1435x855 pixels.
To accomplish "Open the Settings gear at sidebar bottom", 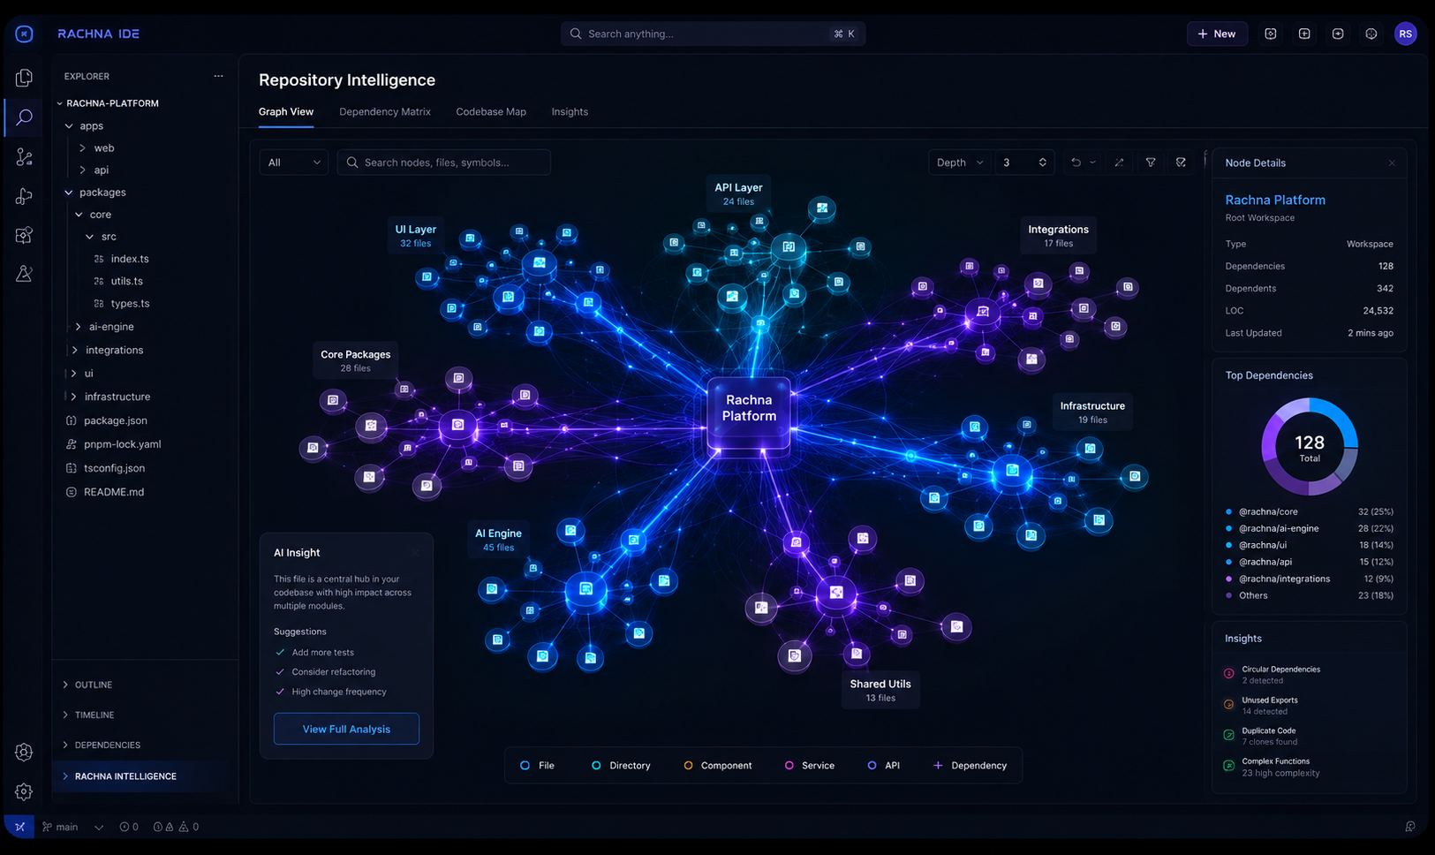I will tap(24, 792).
